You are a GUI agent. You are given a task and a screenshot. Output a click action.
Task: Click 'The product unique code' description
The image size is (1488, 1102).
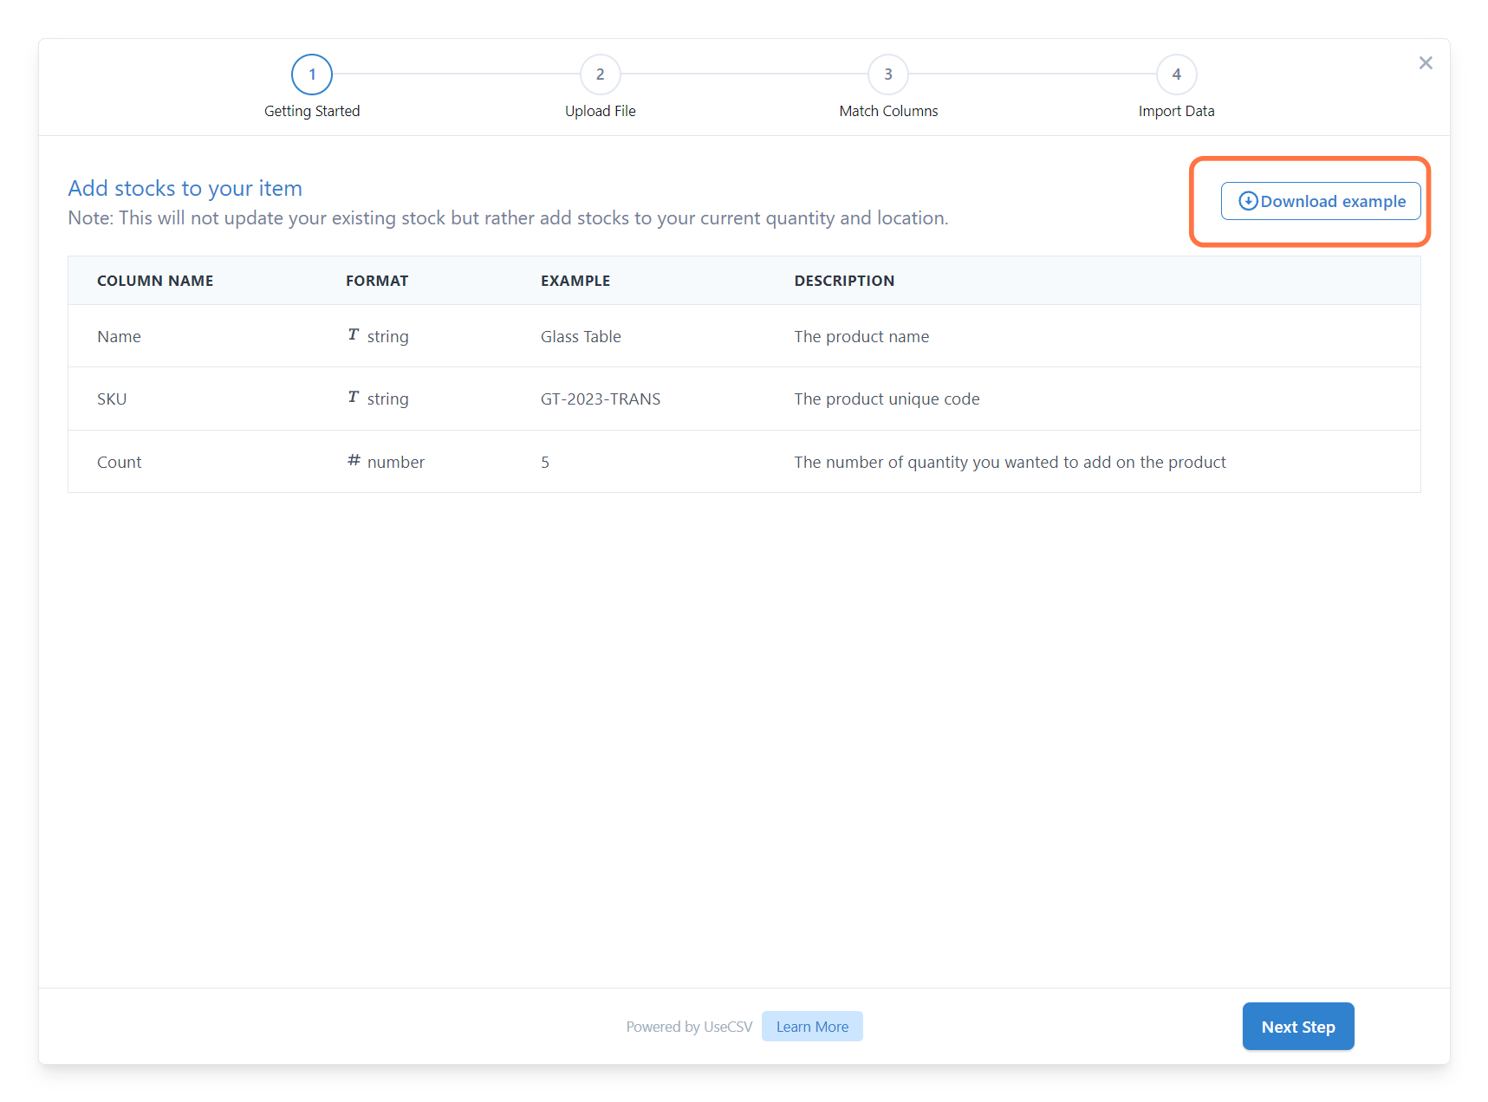(887, 399)
